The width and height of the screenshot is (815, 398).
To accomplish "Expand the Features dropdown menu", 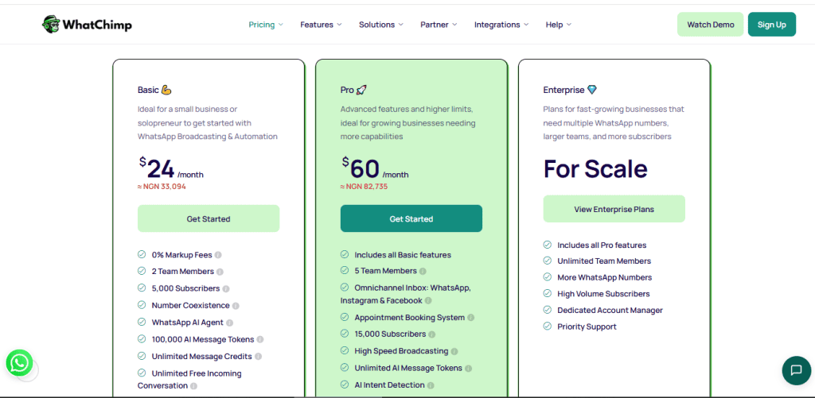I will 321,25.
